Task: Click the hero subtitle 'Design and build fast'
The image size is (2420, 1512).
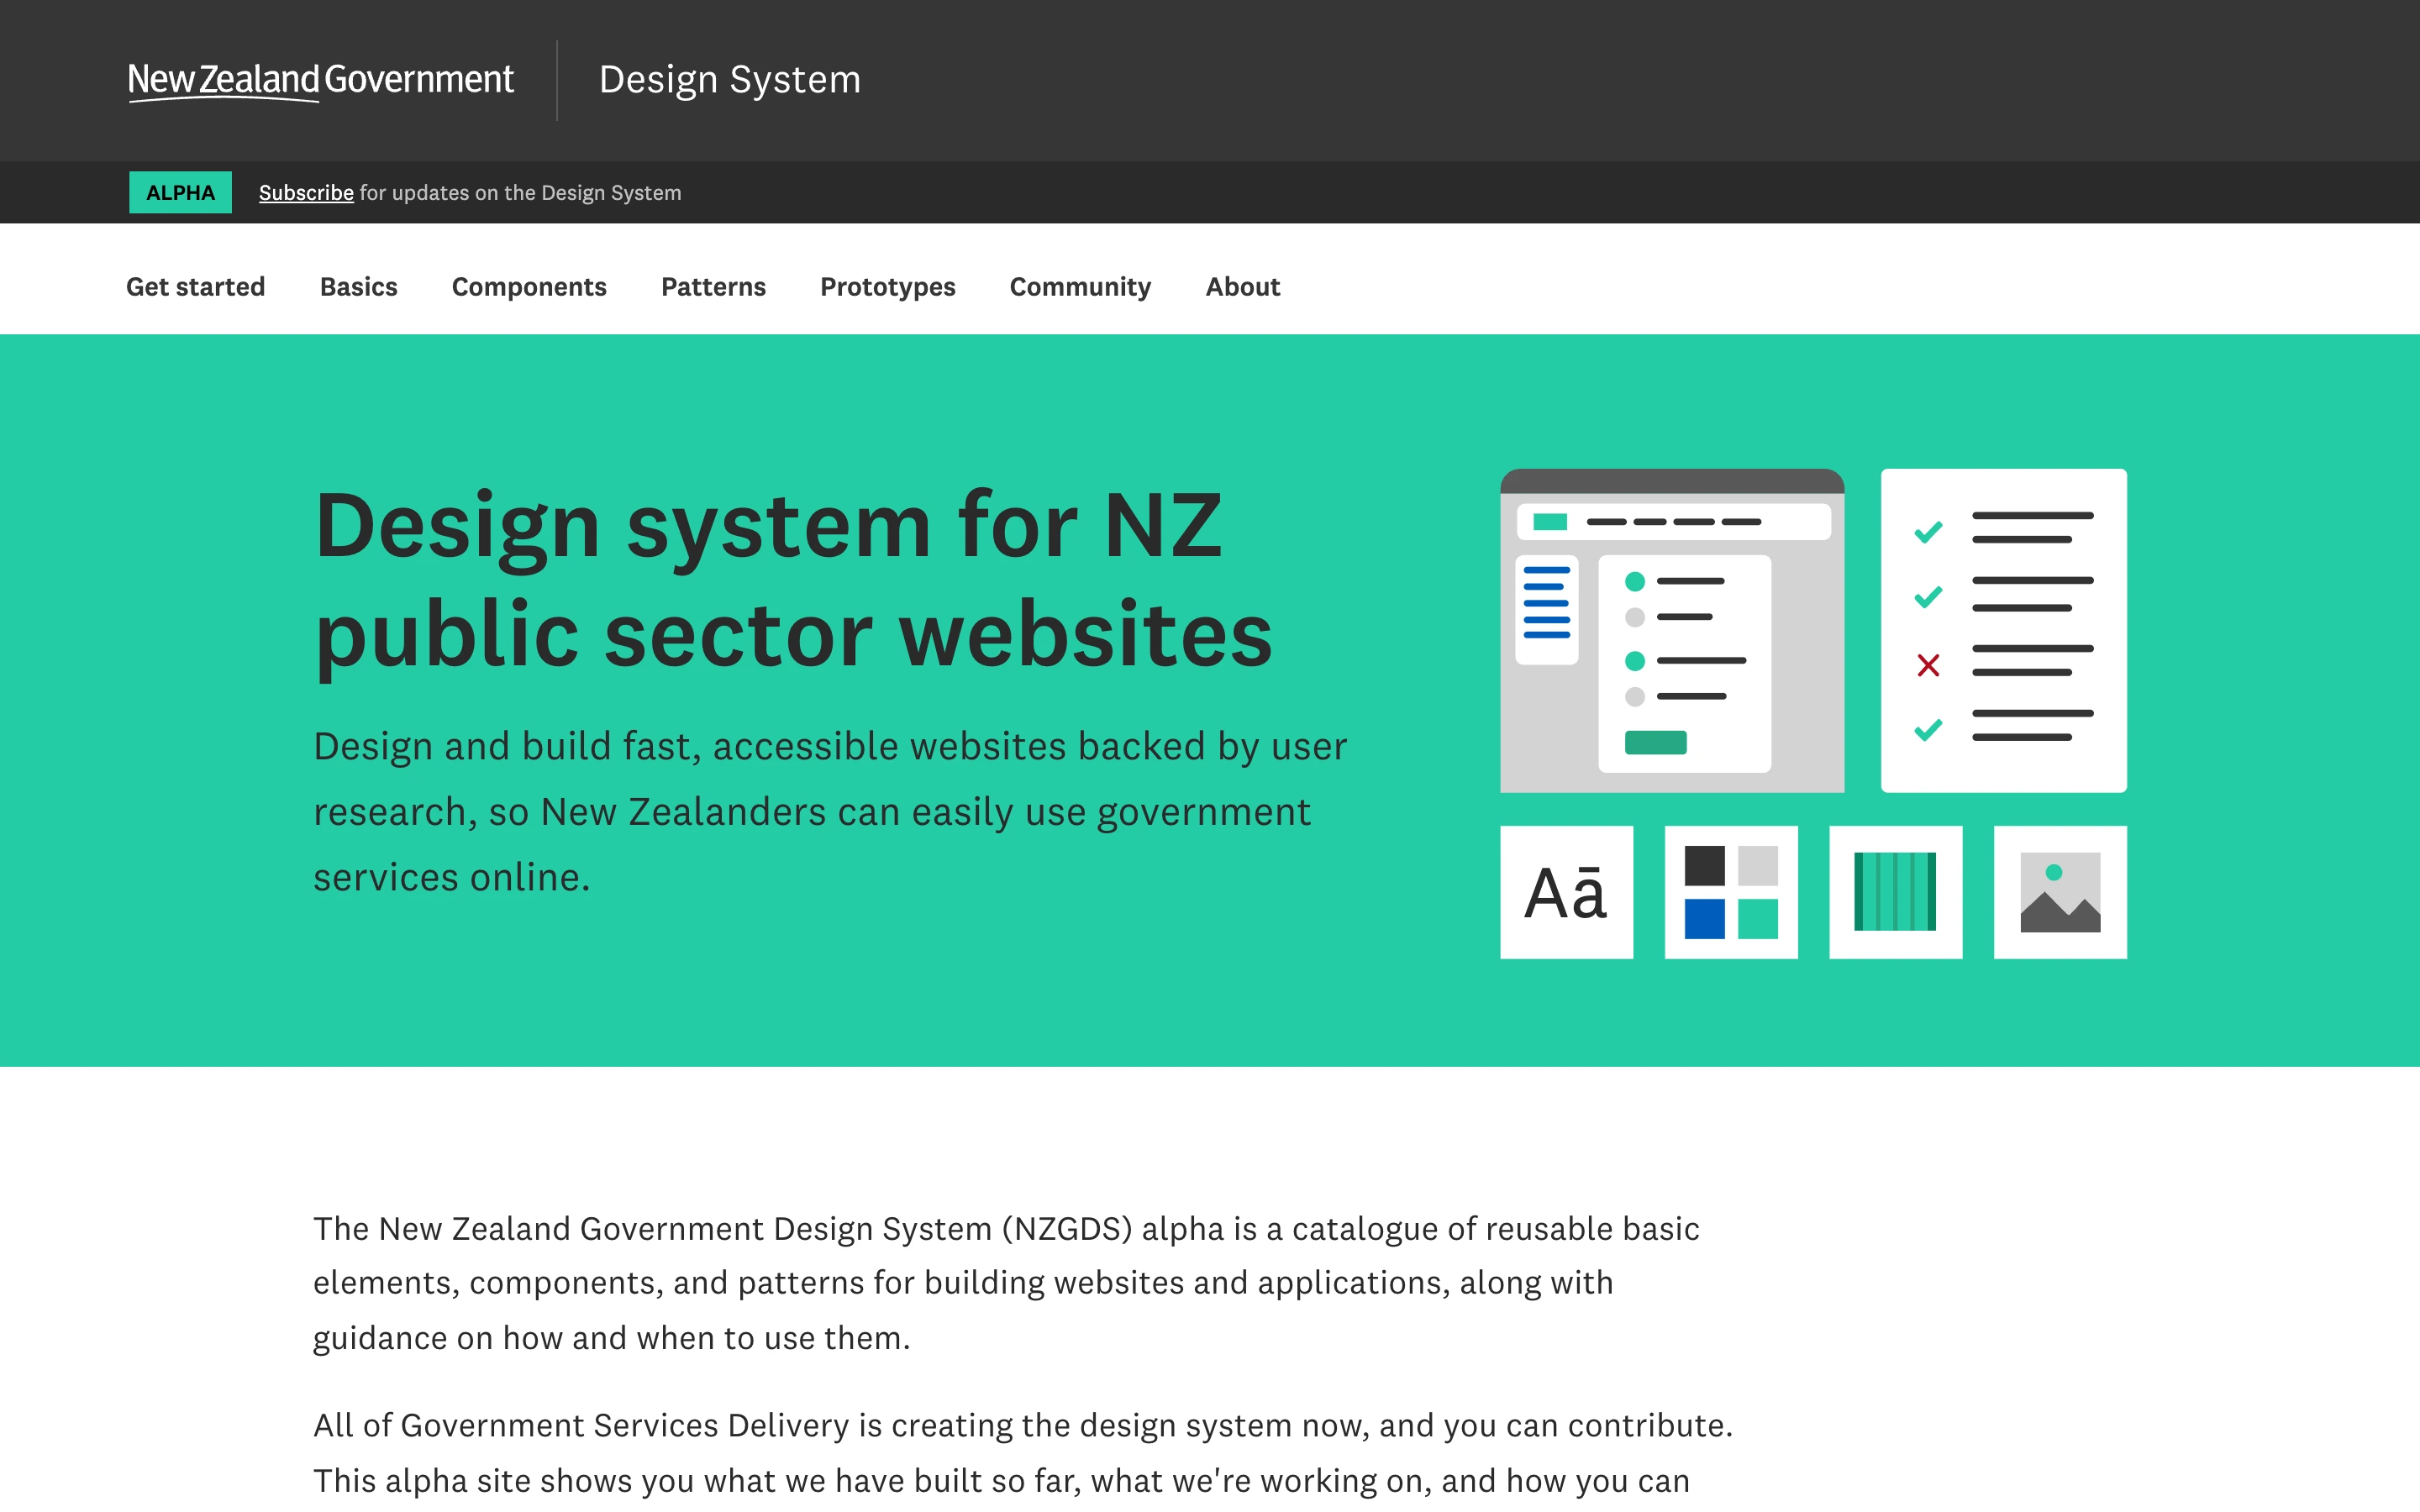Action: 830,812
